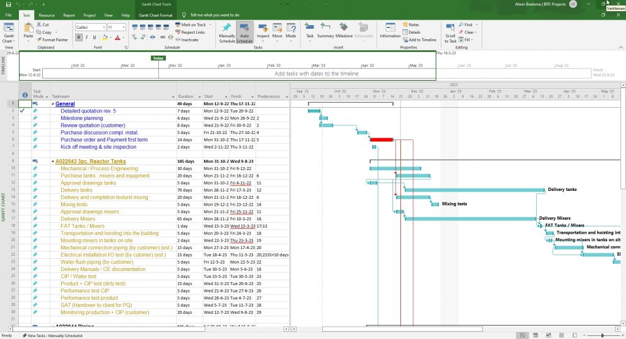Open task Notes
This screenshot has height=339, width=626.
tap(411, 25)
